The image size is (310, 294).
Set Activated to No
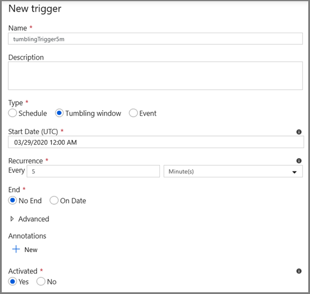(x=41, y=281)
